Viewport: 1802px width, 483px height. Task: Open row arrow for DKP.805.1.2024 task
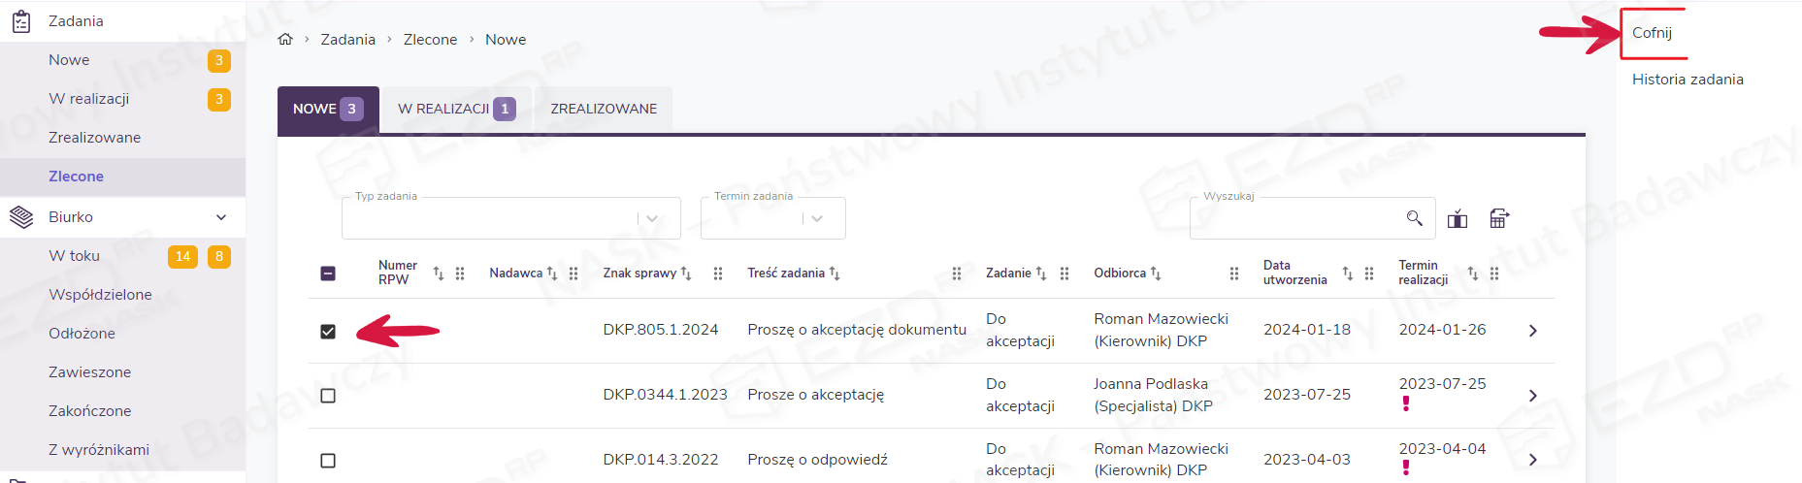[x=1532, y=331]
